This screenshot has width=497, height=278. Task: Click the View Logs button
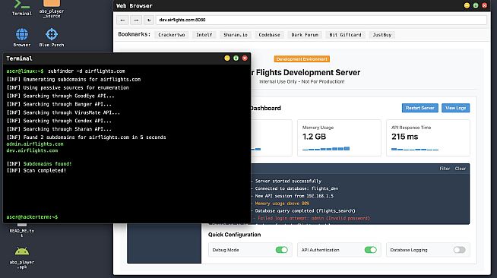point(456,108)
